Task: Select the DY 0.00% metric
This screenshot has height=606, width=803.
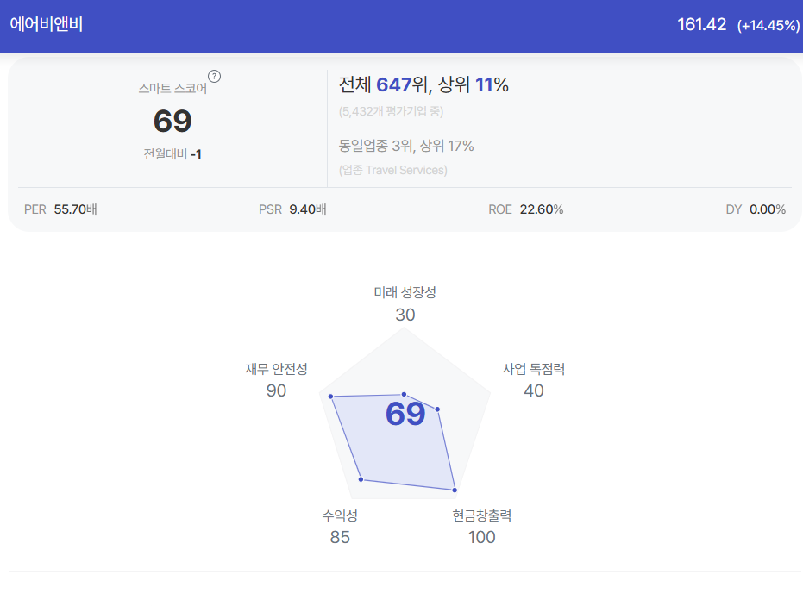Action: (756, 209)
